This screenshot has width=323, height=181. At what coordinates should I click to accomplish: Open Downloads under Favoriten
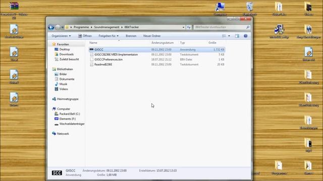click(x=66, y=54)
